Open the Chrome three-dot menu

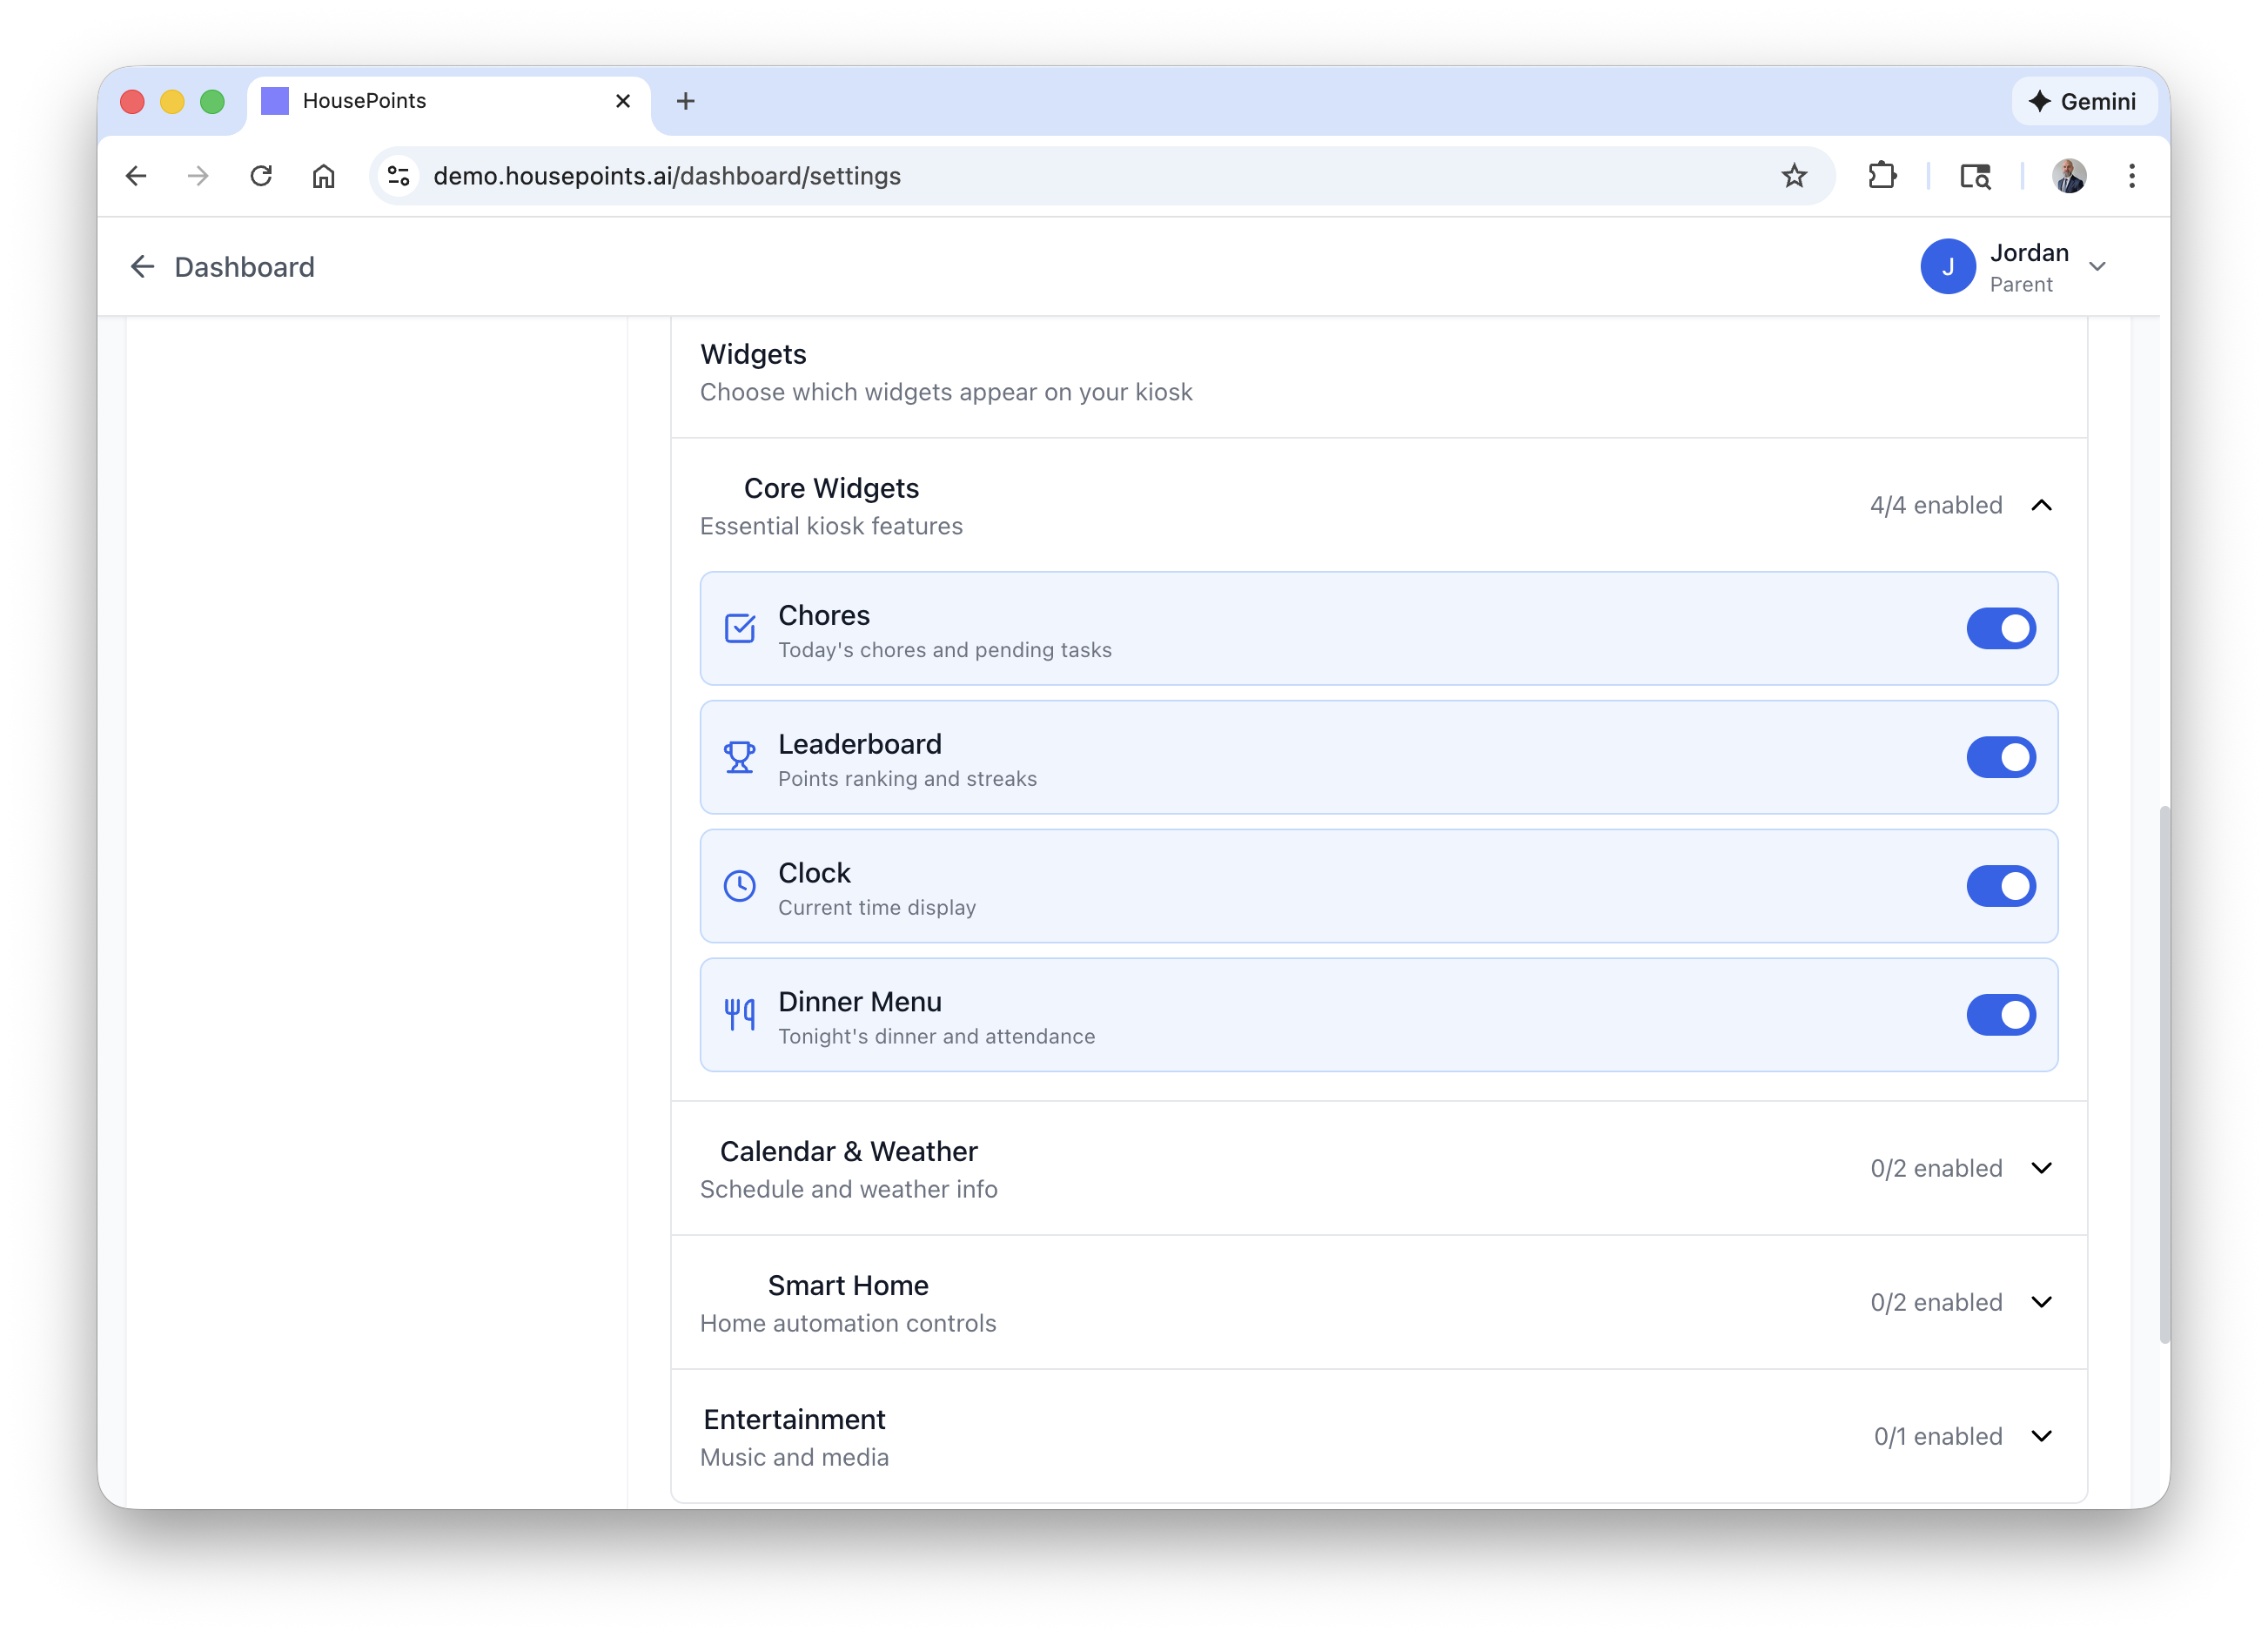[2132, 176]
